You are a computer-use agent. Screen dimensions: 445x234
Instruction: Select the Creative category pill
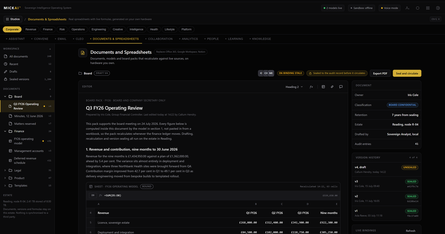[118, 29]
